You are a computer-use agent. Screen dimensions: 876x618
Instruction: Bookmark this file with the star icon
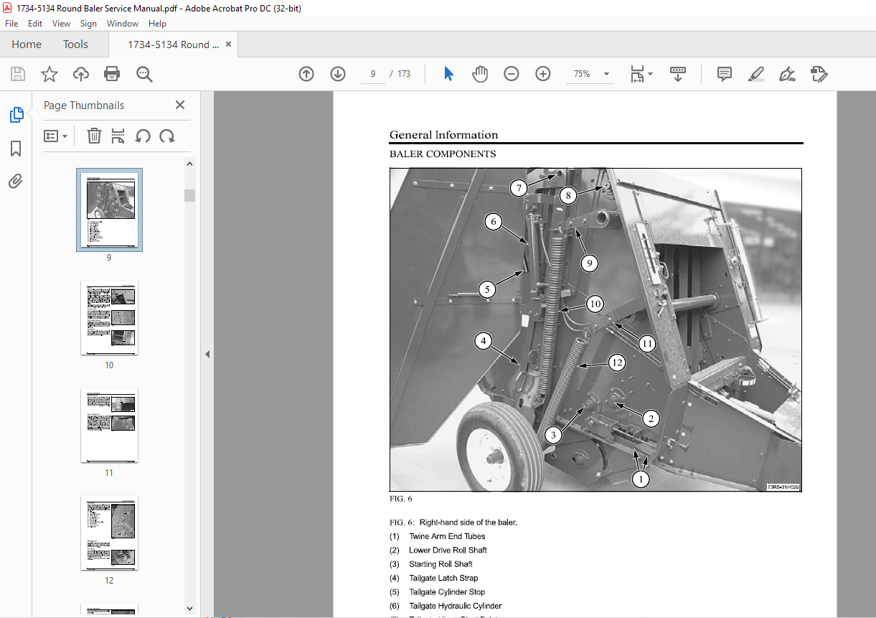pos(49,74)
